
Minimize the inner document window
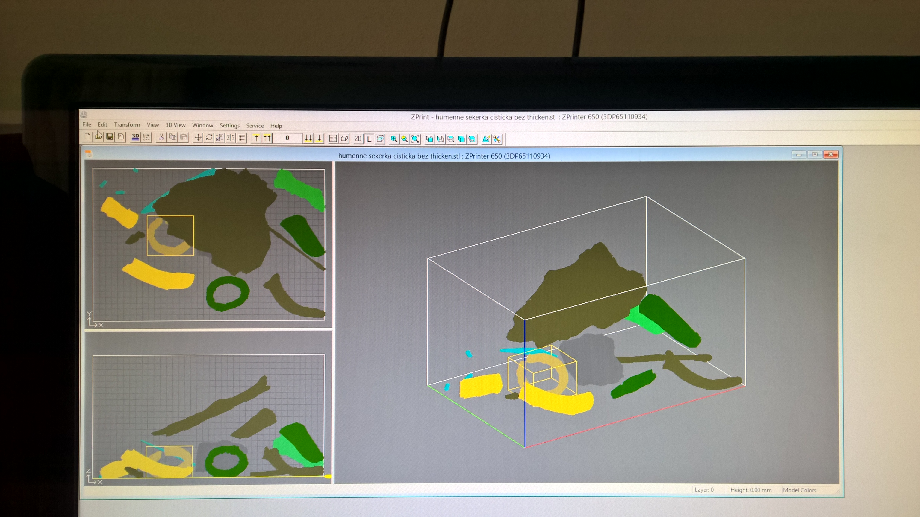(799, 154)
